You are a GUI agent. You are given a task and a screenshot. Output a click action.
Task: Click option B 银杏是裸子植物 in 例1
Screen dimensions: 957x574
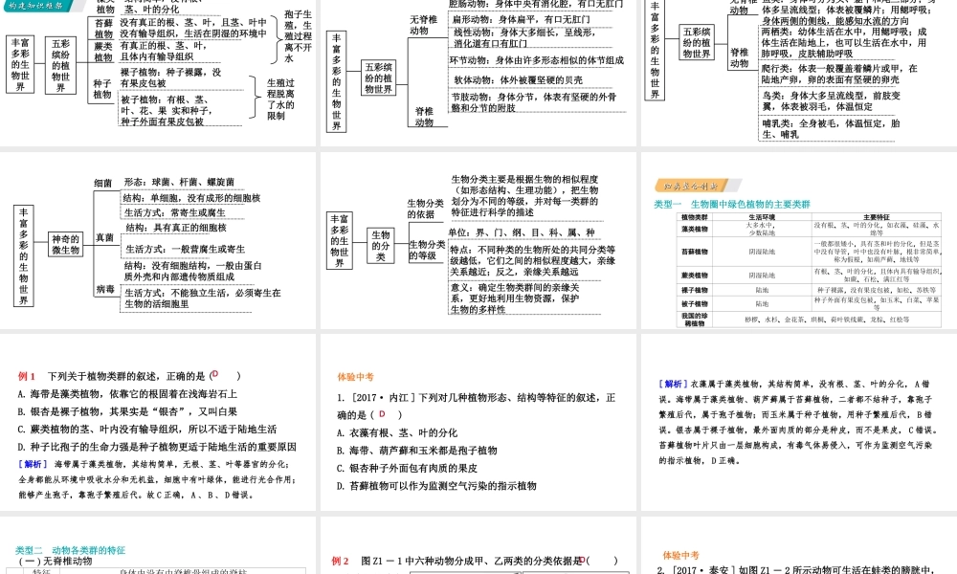click(x=127, y=411)
